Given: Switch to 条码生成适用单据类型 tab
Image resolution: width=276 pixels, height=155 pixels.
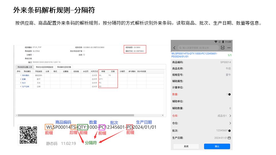Looking at the screenshot, I should click(45, 67).
